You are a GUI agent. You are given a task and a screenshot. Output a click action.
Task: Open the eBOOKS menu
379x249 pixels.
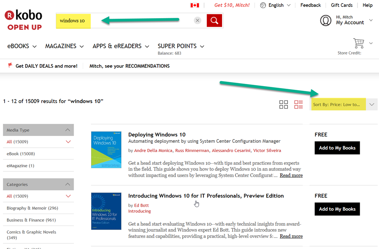pos(22,46)
